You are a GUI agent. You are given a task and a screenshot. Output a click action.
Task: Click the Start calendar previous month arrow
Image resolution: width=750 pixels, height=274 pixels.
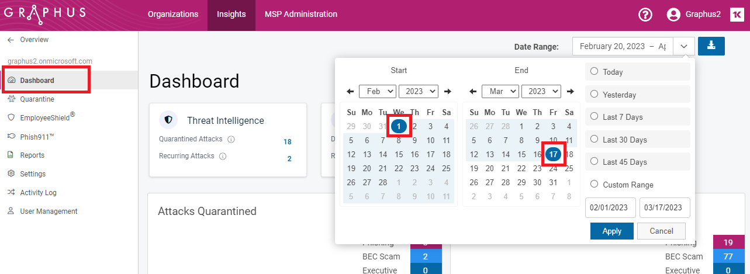pos(350,91)
